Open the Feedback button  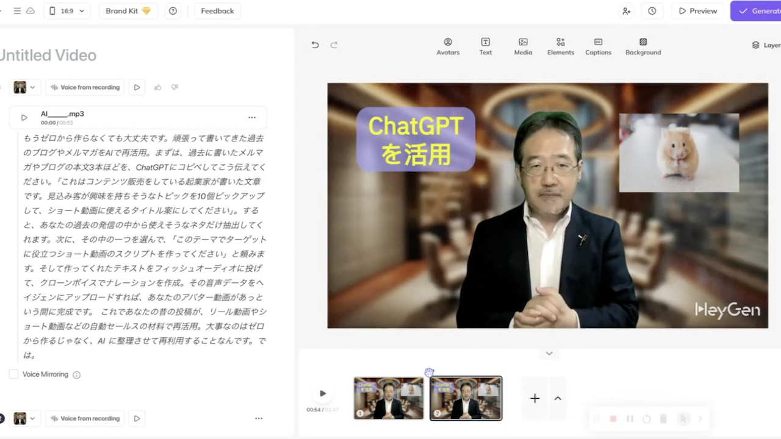click(217, 11)
